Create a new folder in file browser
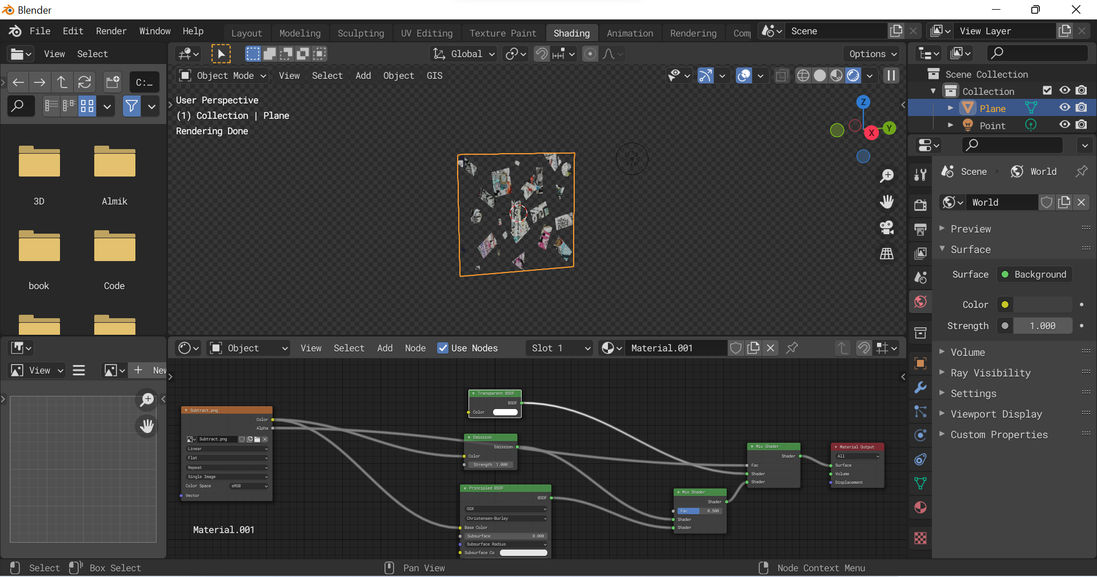This screenshot has width=1097, height=577. coord(113,82)
